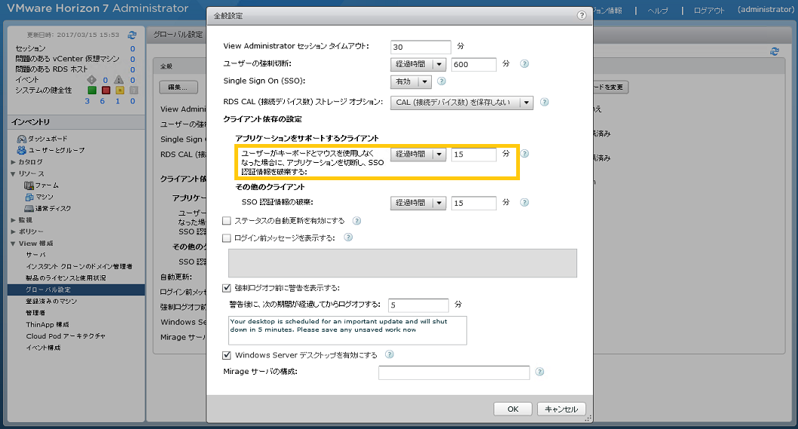This screenshot has height=429, width=798.
Task: Click Mirage サーバの構成 input field
Action: tap(454, 372)
